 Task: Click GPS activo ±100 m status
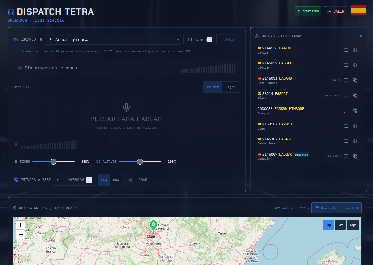coord(292,208)
